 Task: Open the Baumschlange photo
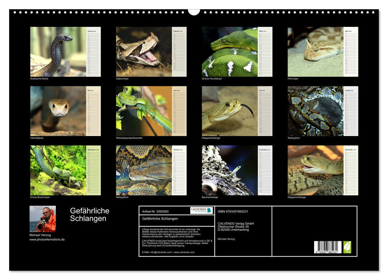pyautogui.click(x=230, y=170)
